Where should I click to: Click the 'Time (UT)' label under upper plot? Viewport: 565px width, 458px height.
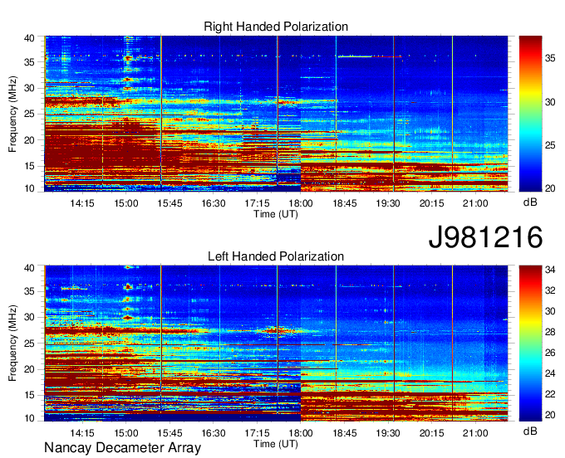coord(276,214)
